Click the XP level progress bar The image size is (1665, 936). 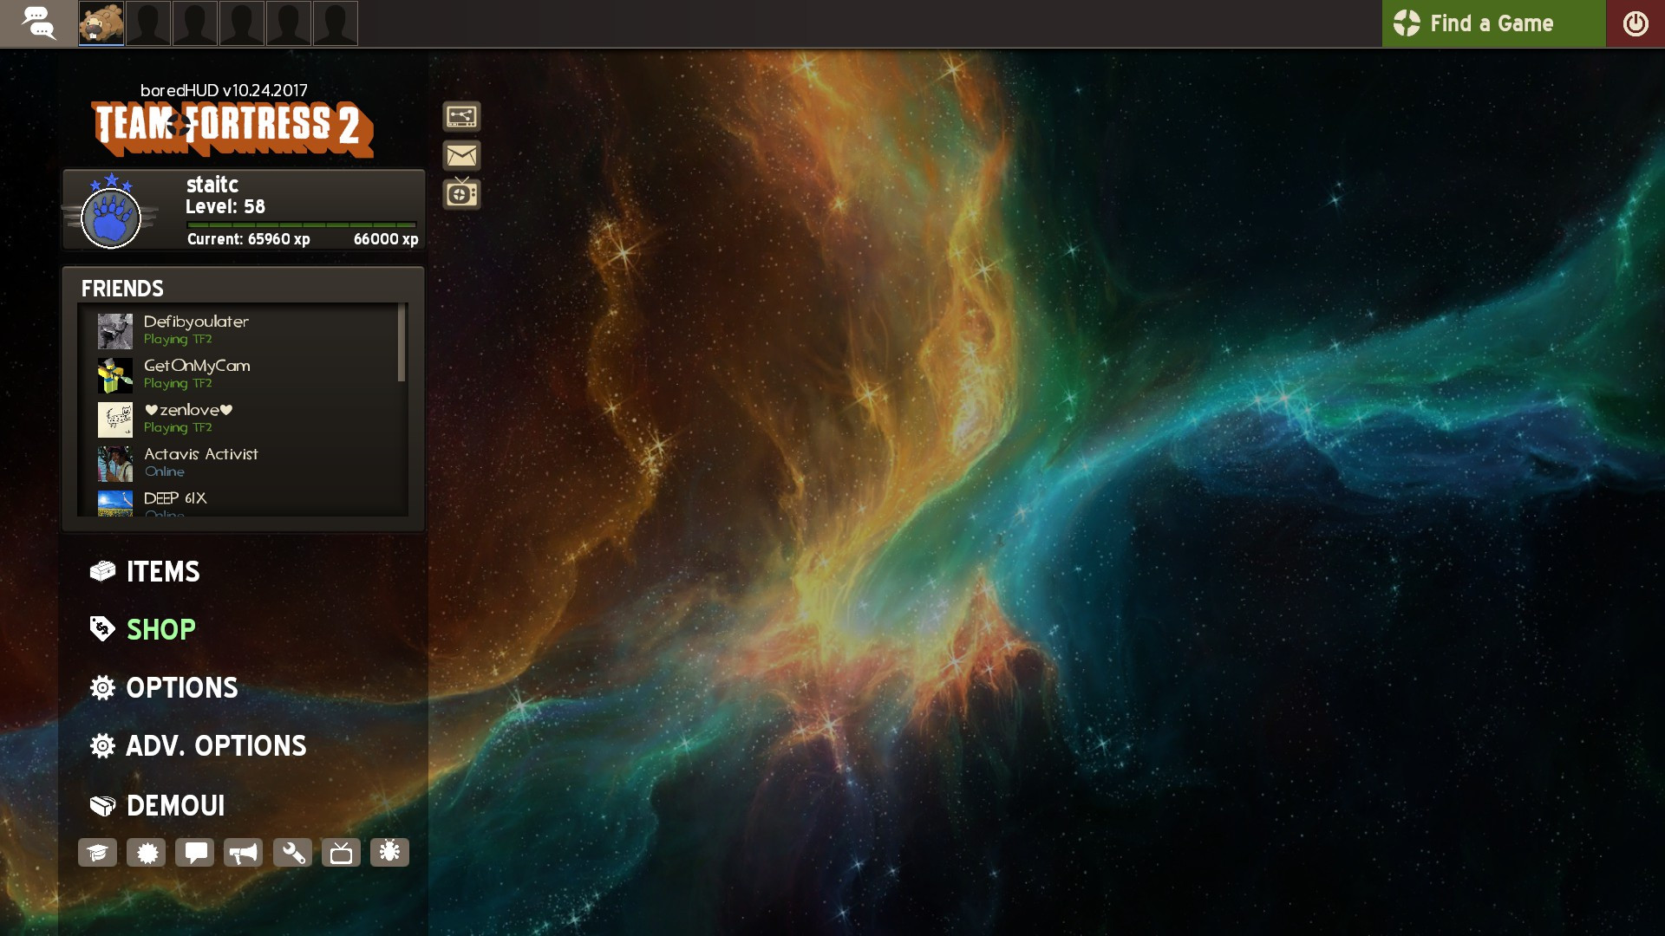(x=302, y=224)
